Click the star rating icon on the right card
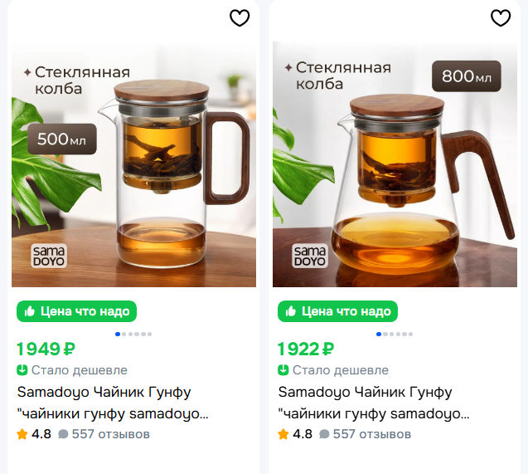 pos(283,433)
